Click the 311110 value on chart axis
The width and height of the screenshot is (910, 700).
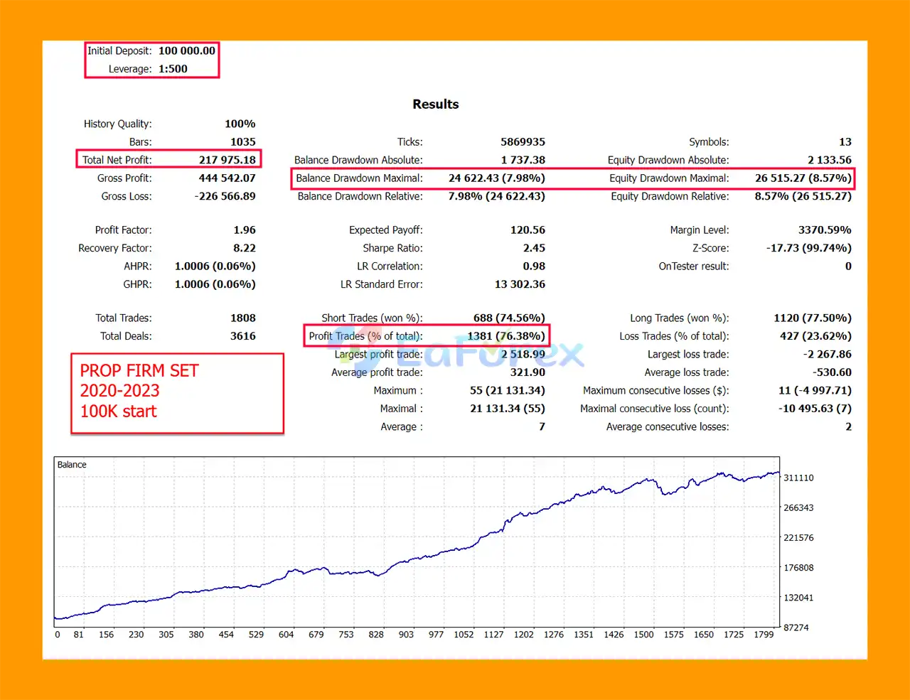click(798, 478)
